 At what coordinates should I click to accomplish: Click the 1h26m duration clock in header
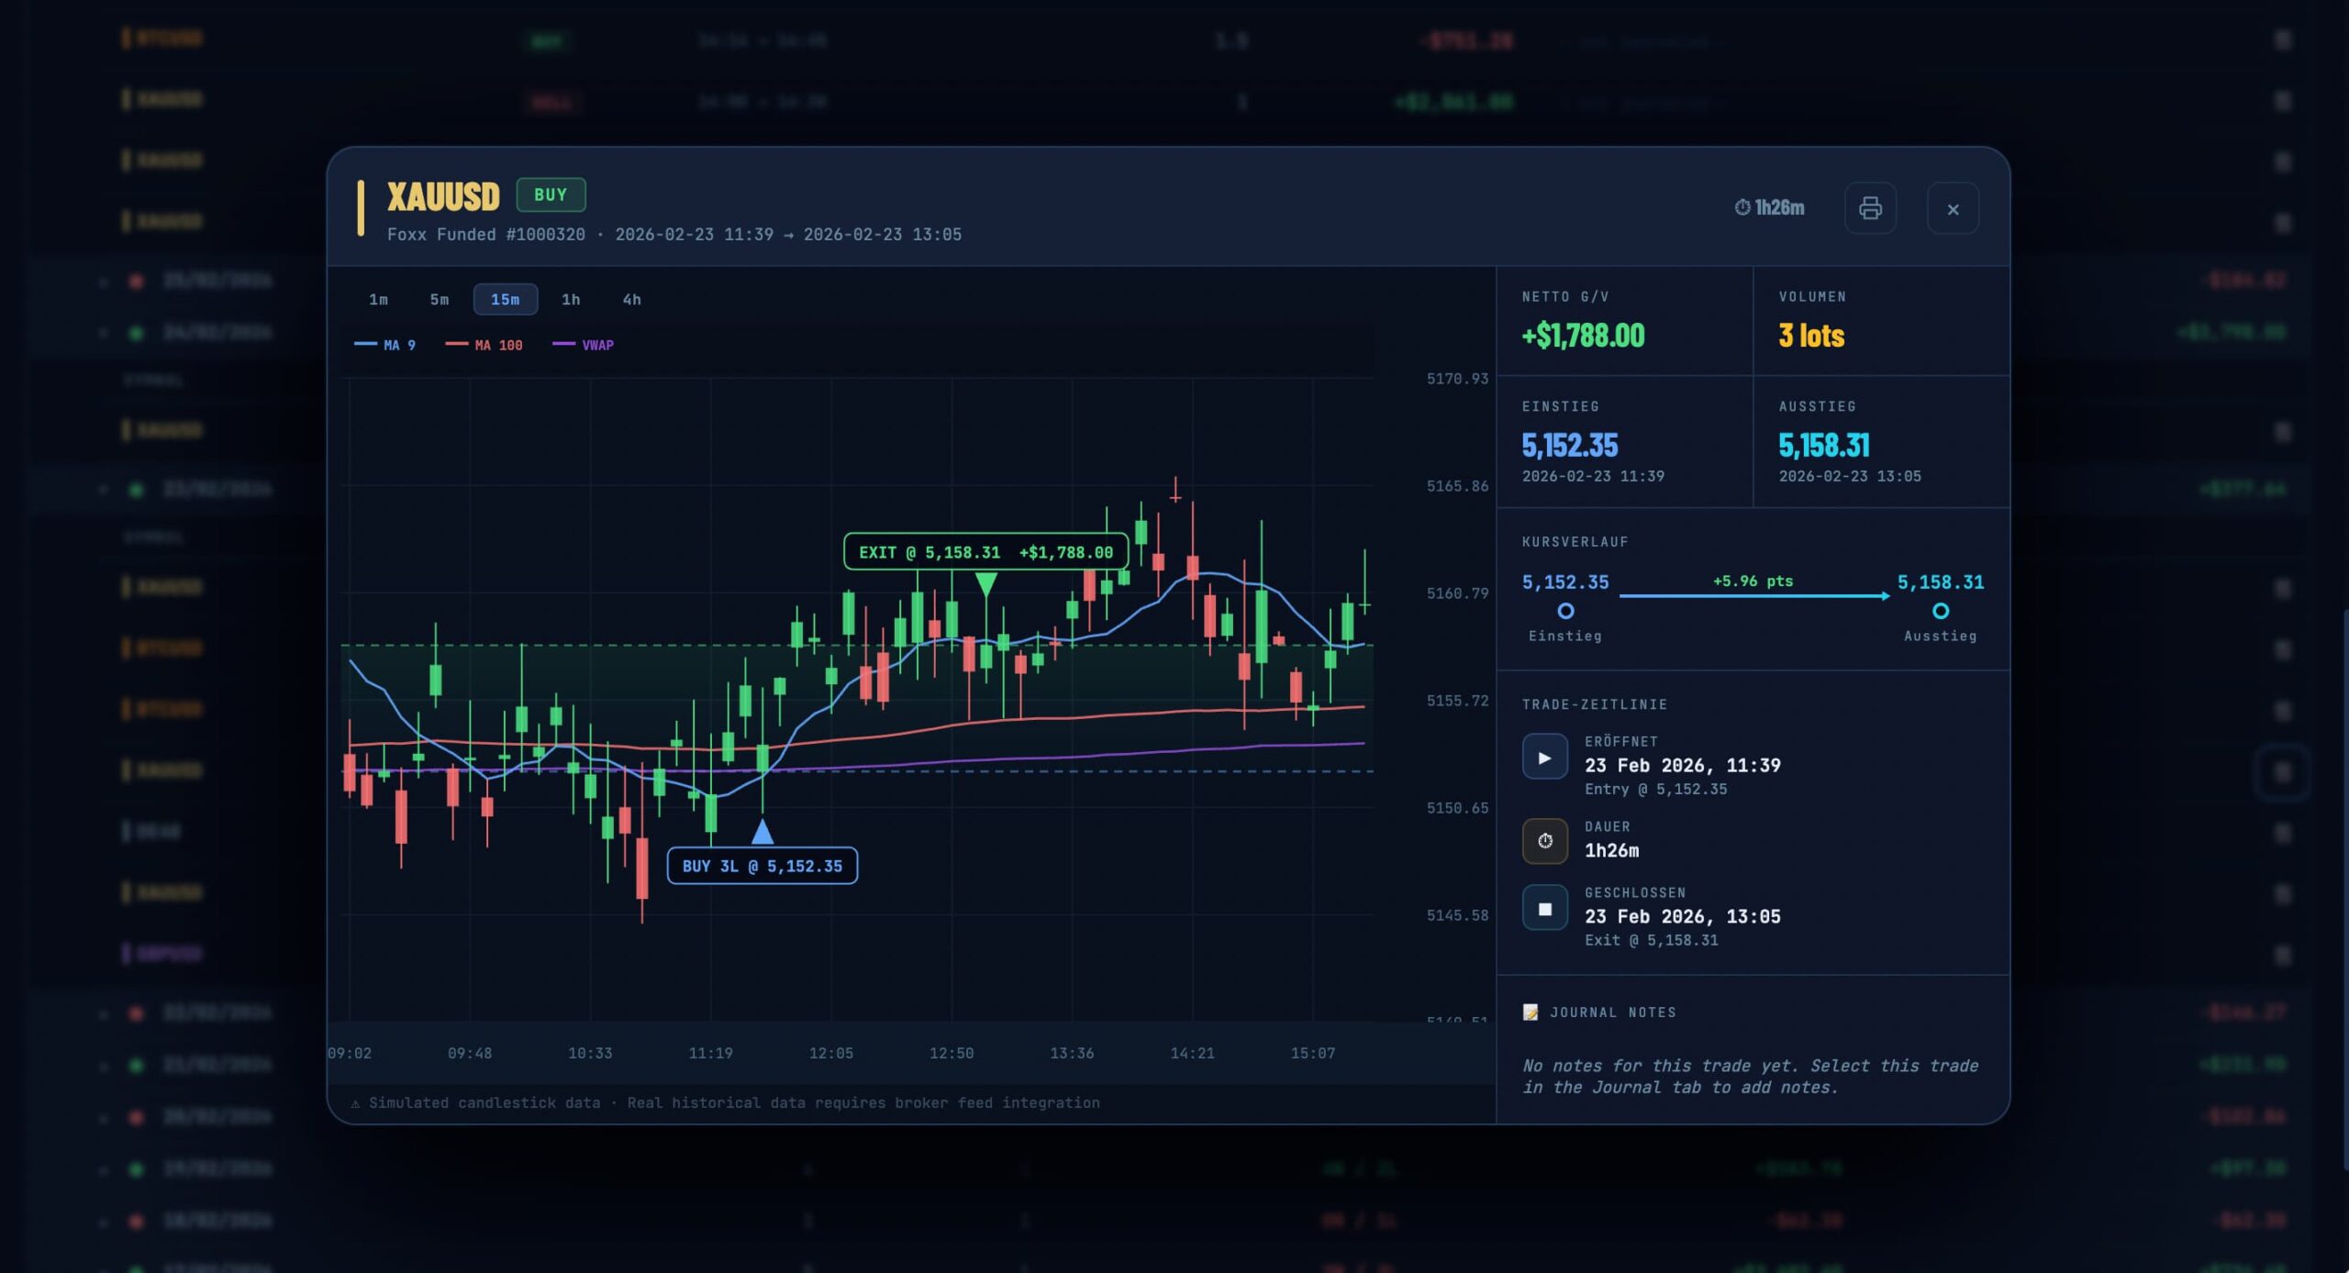click(x=1768, y=207)
